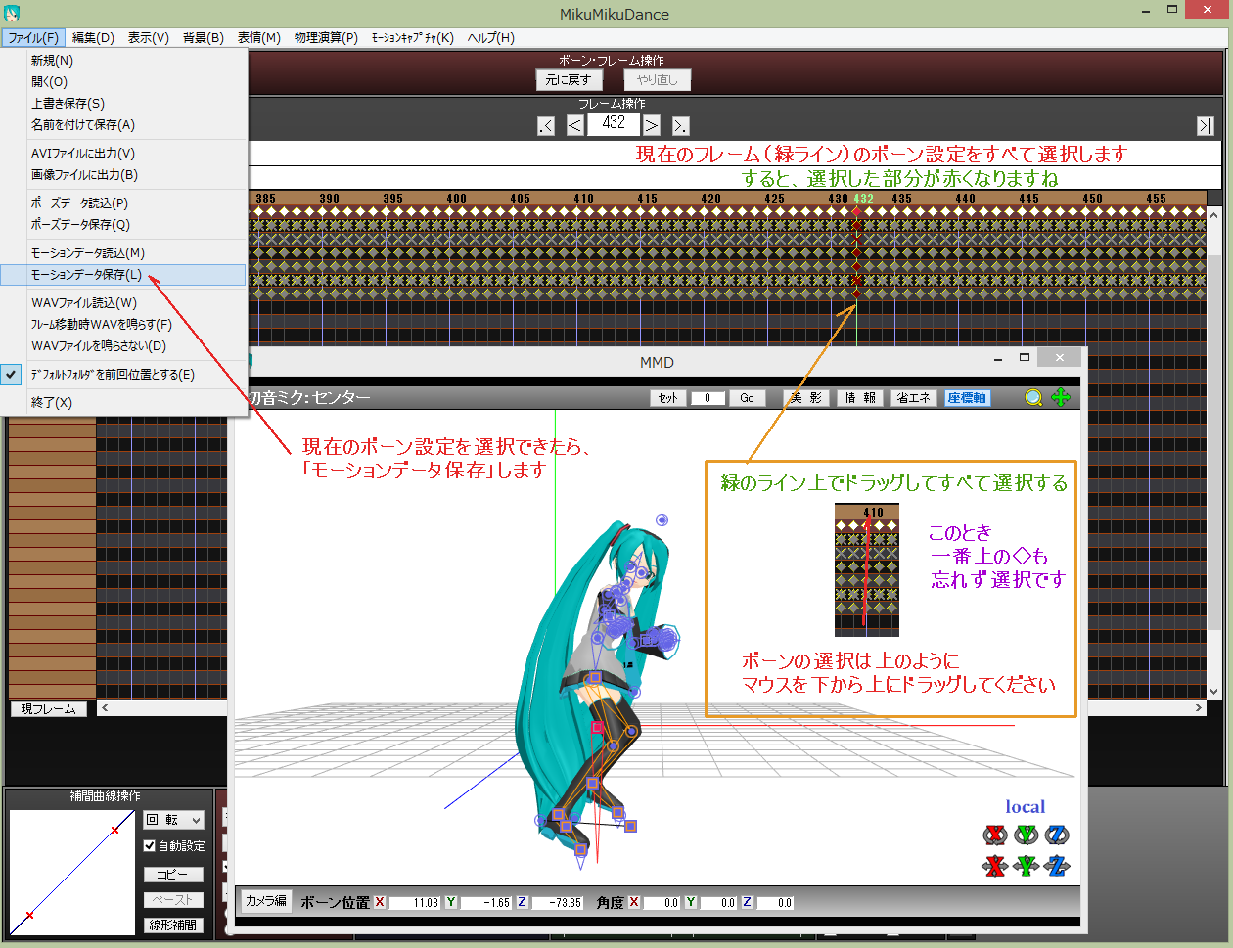Go to next frame with > button
The width and height of the screenshot is (1233, 948).
pyautogui.click(x=651, y=125)
